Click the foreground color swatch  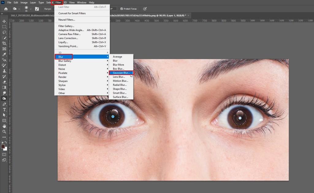click(3, 146)
